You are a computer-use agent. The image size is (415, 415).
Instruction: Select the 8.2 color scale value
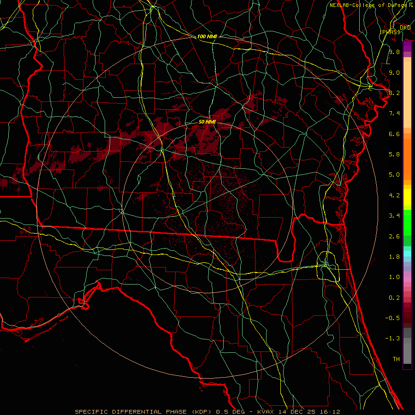(394, 93)
